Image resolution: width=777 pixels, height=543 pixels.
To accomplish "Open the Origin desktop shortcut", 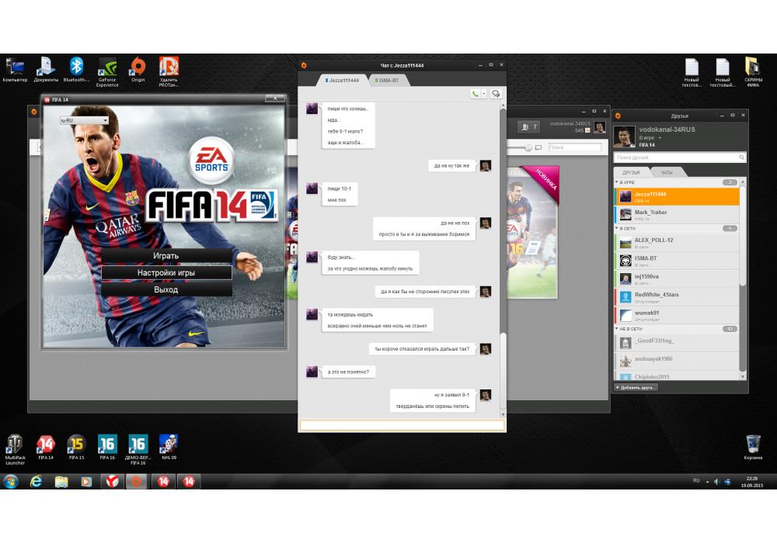I will pyautogui.click(x=138, y=70).
